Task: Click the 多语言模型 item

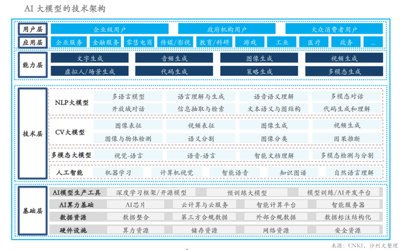Action: coord(128,97)
